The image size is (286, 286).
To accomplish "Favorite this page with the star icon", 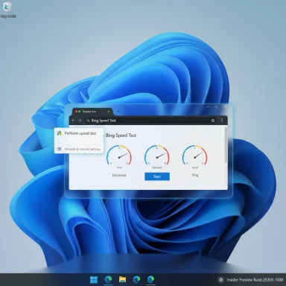I will pos(213,121).
